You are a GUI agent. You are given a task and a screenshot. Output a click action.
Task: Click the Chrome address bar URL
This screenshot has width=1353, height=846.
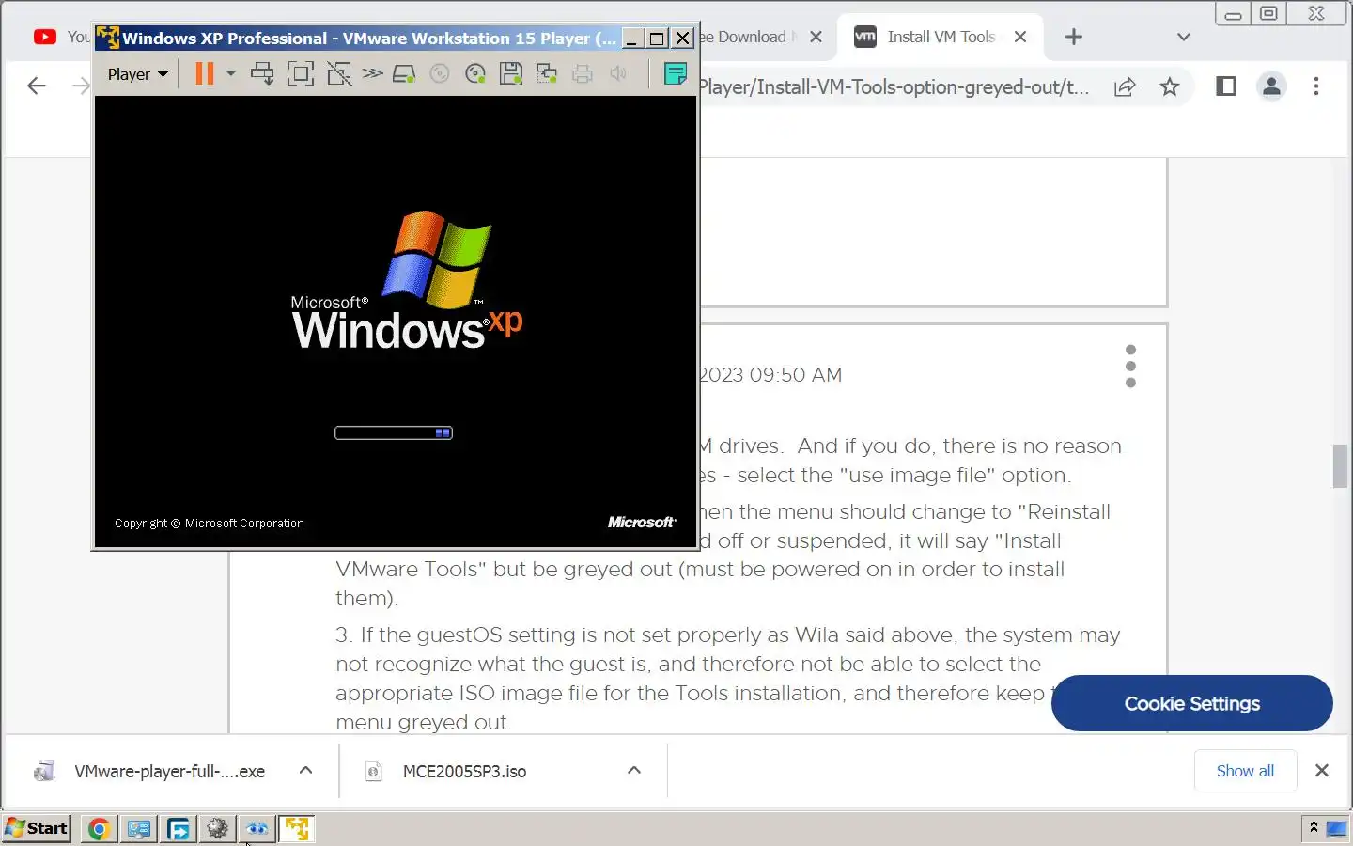click(x=894, y=87)
